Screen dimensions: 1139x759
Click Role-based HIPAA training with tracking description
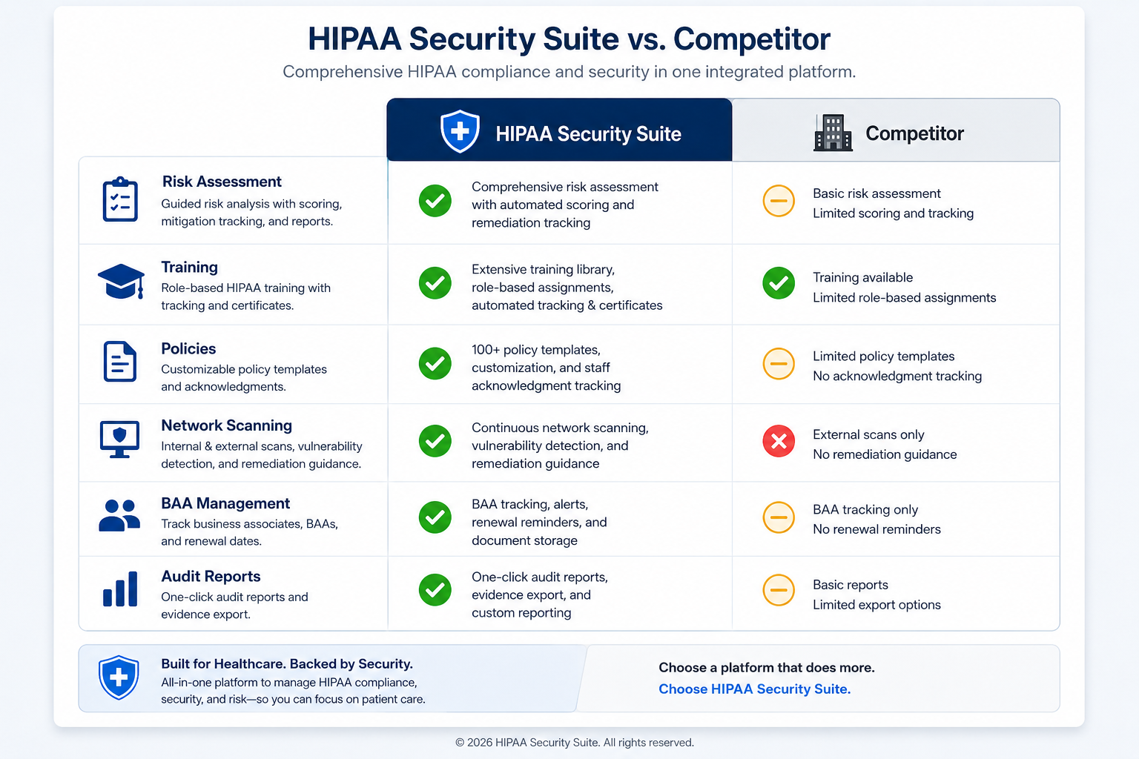tap(245, 296)
